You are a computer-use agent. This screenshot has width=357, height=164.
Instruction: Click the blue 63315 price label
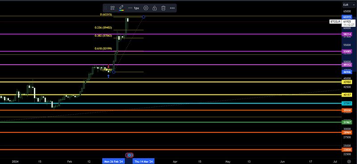(x=347, y=17)
